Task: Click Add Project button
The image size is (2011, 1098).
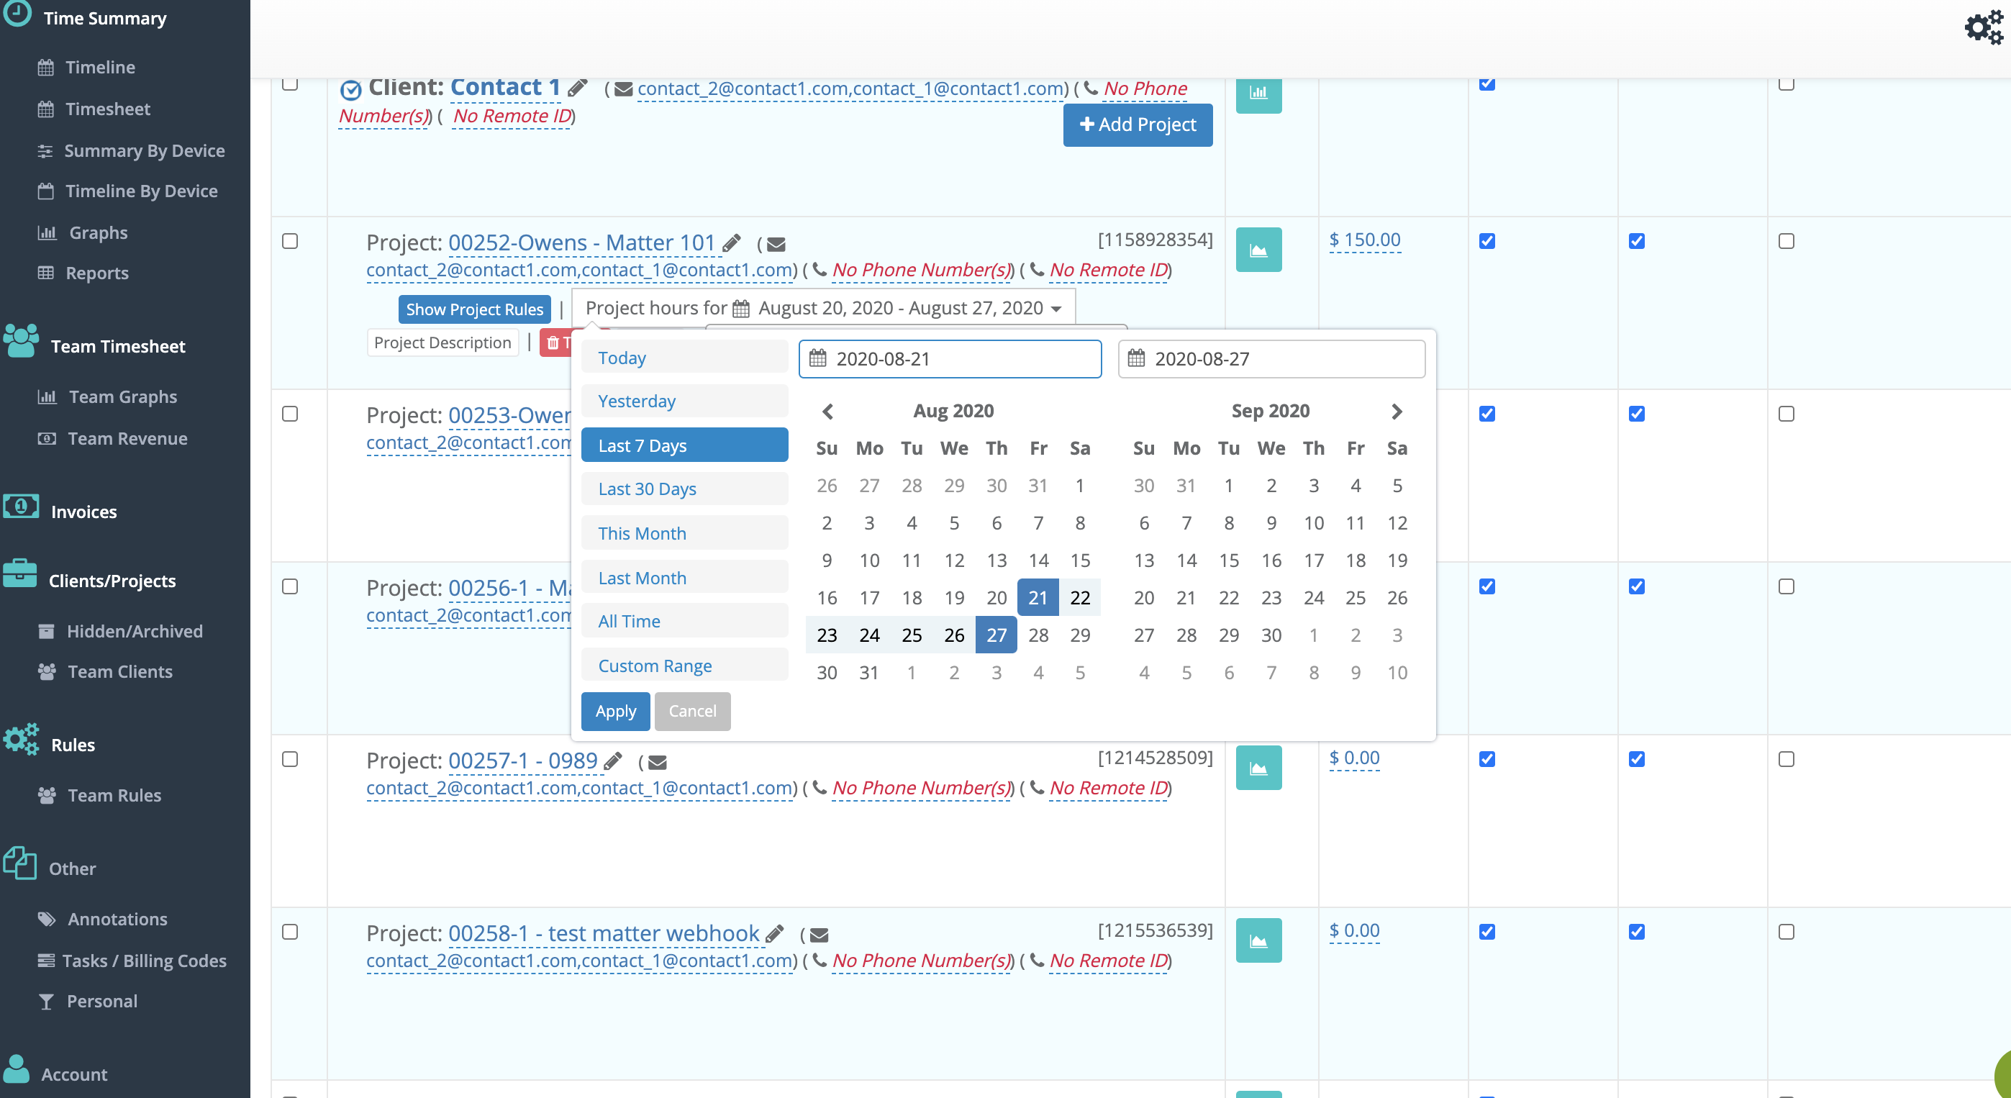Action: coord(1138,124)
